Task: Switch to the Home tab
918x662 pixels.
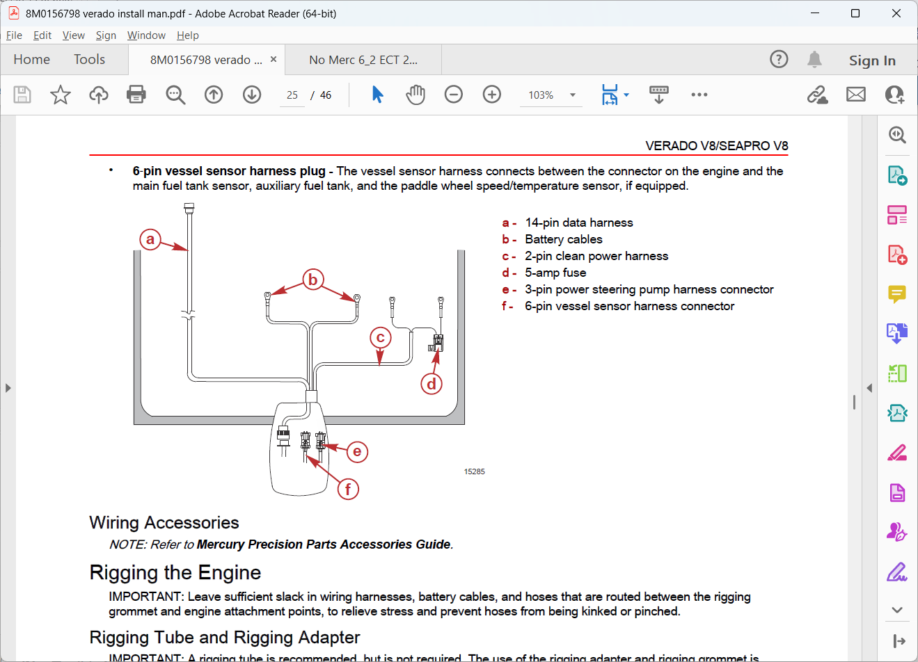Action: tap(32, 60)
